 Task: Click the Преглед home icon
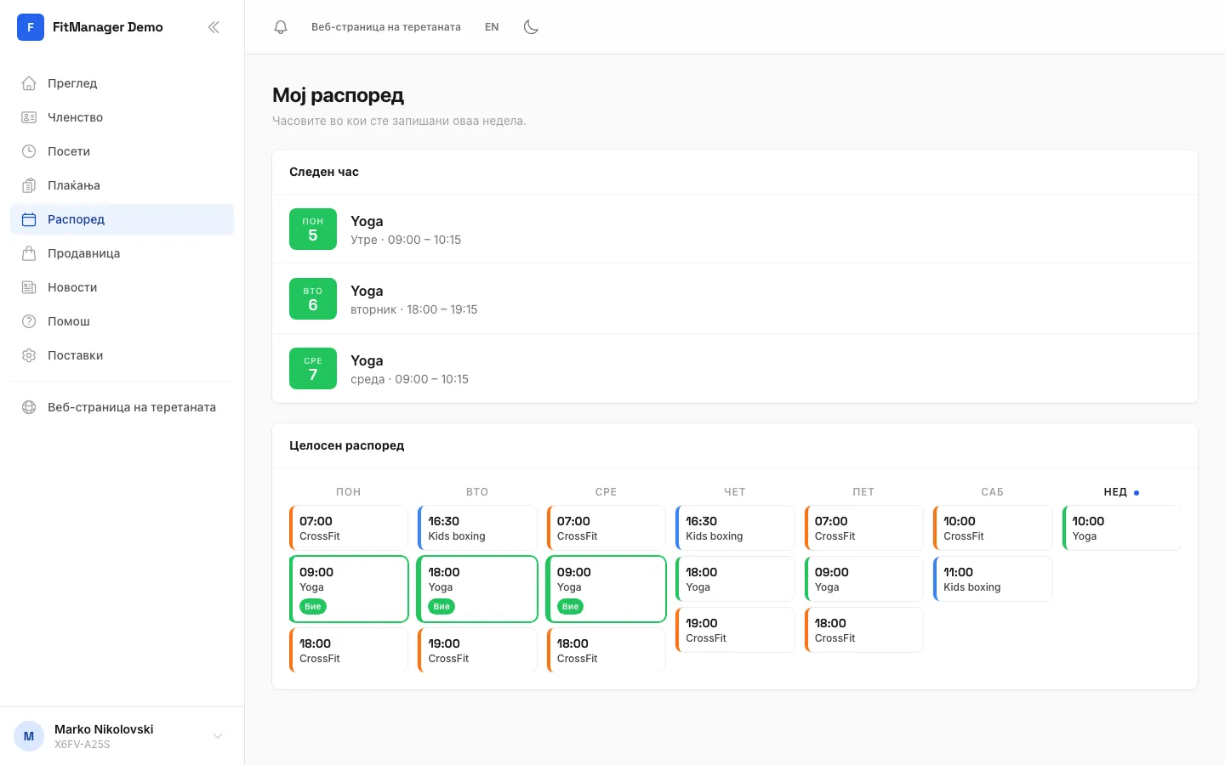coord(29,83)
